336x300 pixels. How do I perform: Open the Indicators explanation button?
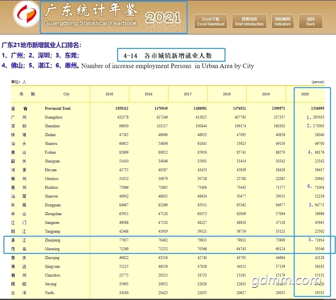point(282,21)
